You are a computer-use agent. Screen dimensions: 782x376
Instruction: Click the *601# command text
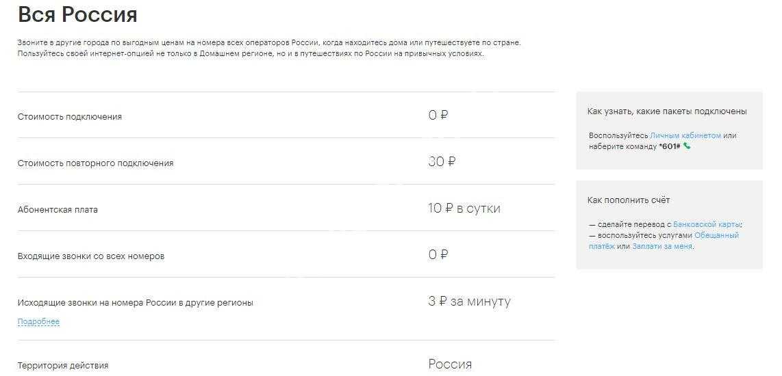click(x=670, y=146)
